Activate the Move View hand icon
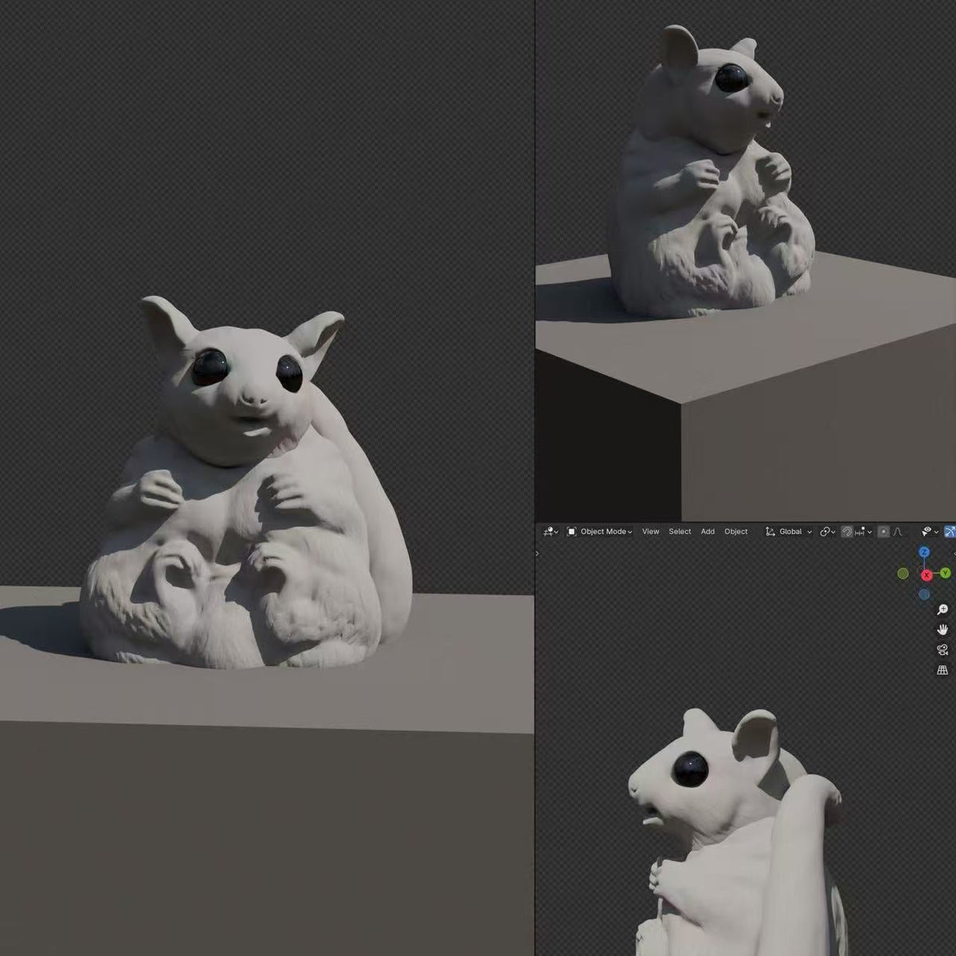This screenshot has width=956, height=956. [942, 629]
